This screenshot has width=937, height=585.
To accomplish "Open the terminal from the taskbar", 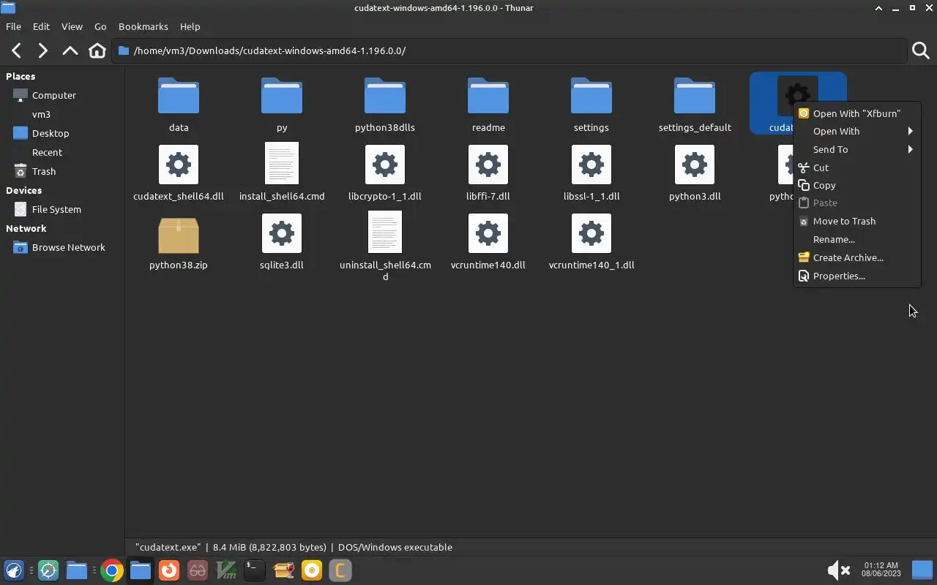I will [x=254, y=570].
